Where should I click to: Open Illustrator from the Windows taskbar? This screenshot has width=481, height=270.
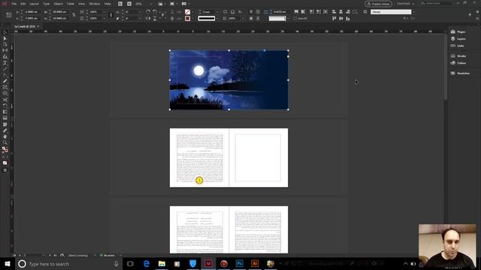(255, 263)
